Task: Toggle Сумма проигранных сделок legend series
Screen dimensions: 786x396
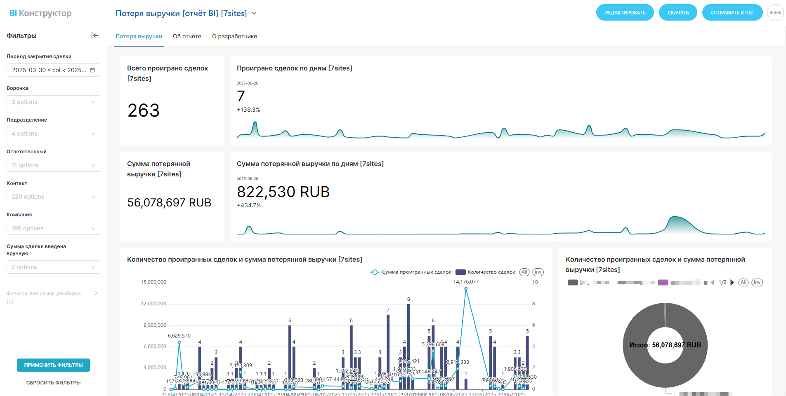Action: [411, 272]
